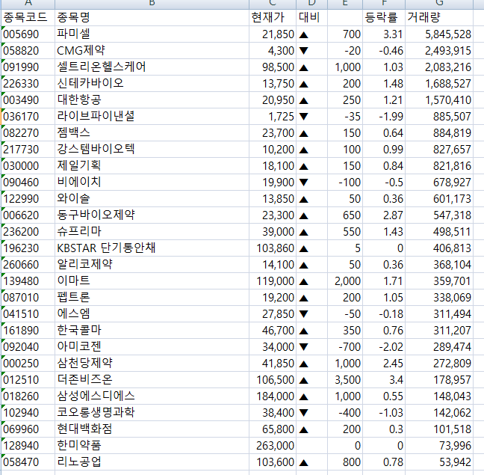
Task: Select the 대비 header cell
Action: pos(311,18)
